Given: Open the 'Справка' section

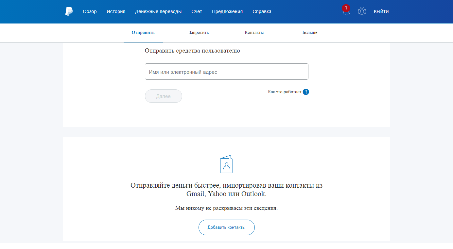Looking at the screenshot, I should click(262, 11).
